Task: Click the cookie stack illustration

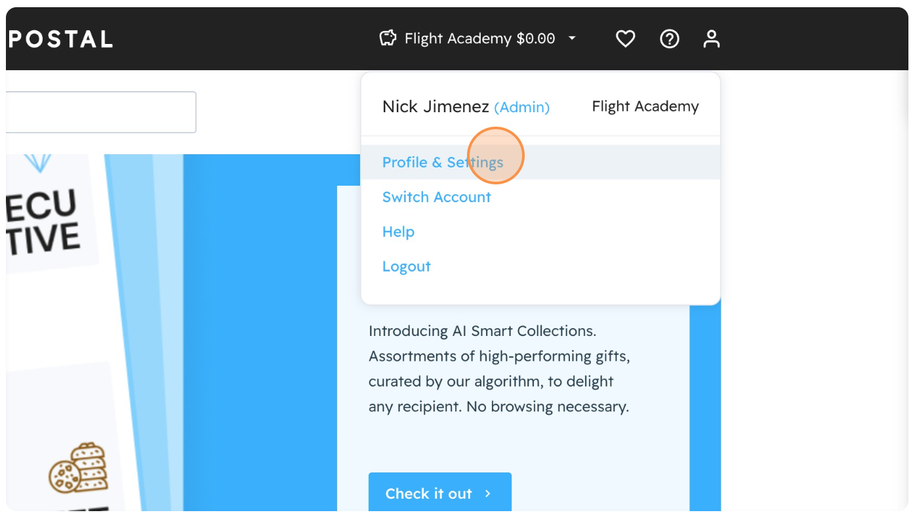Action: tap(77, 467)
